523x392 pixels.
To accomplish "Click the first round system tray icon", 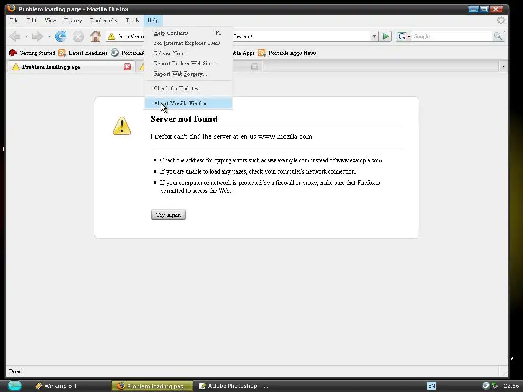I will coord(486,386).
